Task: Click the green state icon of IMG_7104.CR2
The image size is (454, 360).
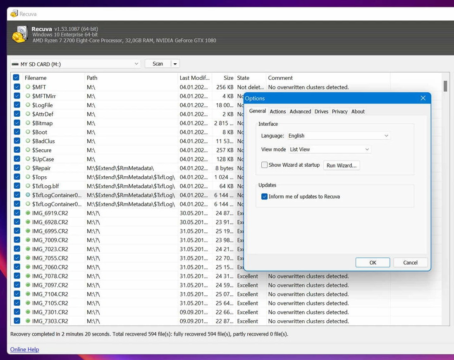Action: coord(28,294)
